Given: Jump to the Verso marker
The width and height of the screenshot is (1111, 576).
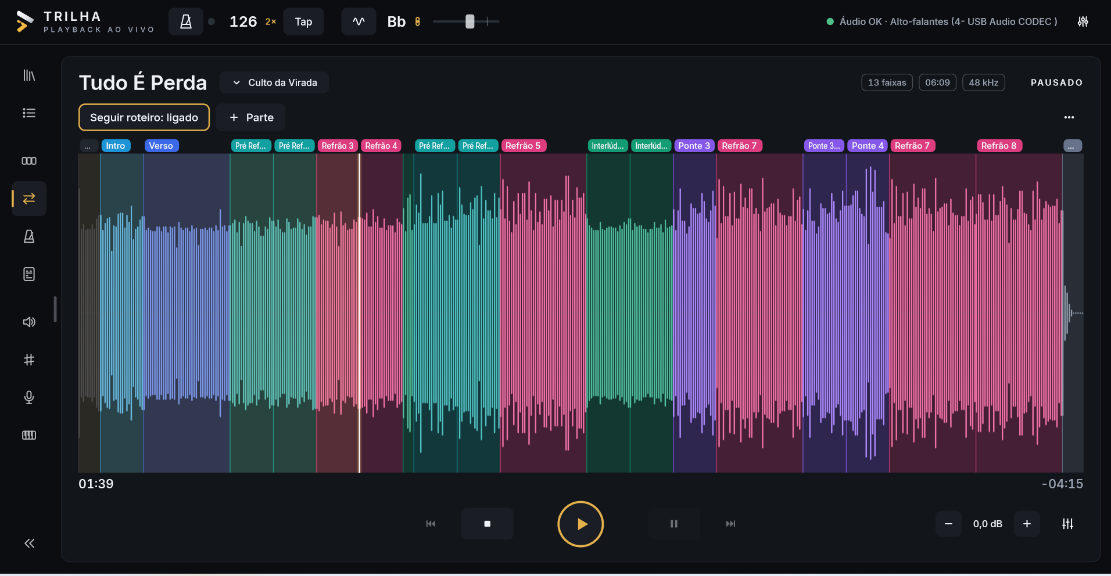Looking at the screenshot, I should pos(161,146).
